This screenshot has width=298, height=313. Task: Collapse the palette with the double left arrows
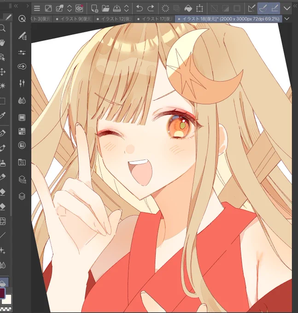pos(16,6)
